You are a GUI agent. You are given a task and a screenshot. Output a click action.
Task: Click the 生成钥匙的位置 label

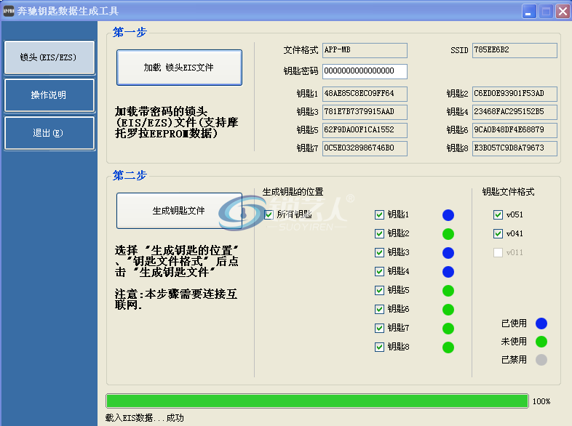pos(293,192)
